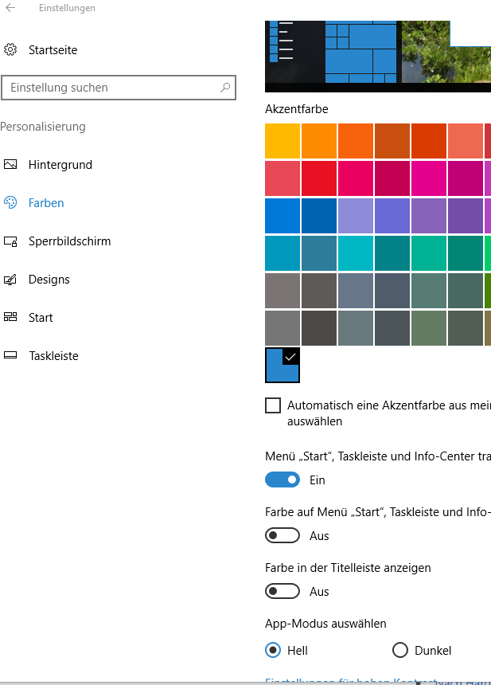Viewport: 491px width, 685px height.
Task: Select the Hell app mode
Action: coord(273,650)
